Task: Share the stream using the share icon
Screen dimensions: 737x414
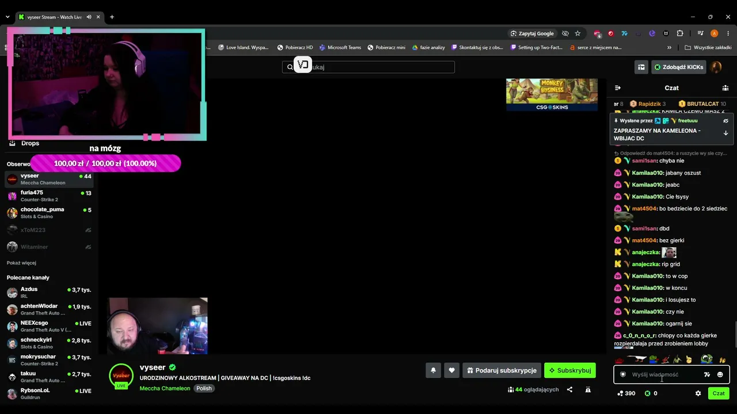Action: [569, 389]
